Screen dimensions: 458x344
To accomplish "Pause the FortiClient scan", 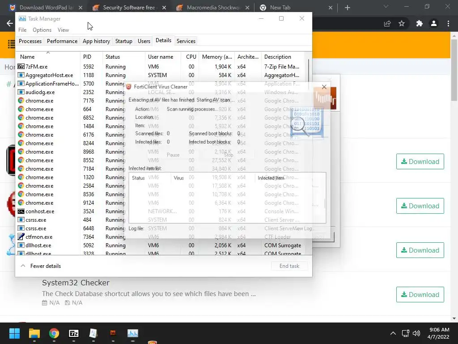I will 173,155.
